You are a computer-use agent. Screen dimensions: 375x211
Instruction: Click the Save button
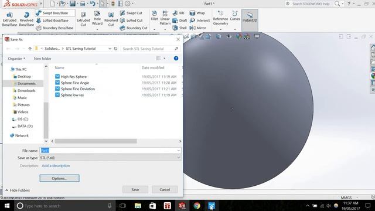[135, 189]
